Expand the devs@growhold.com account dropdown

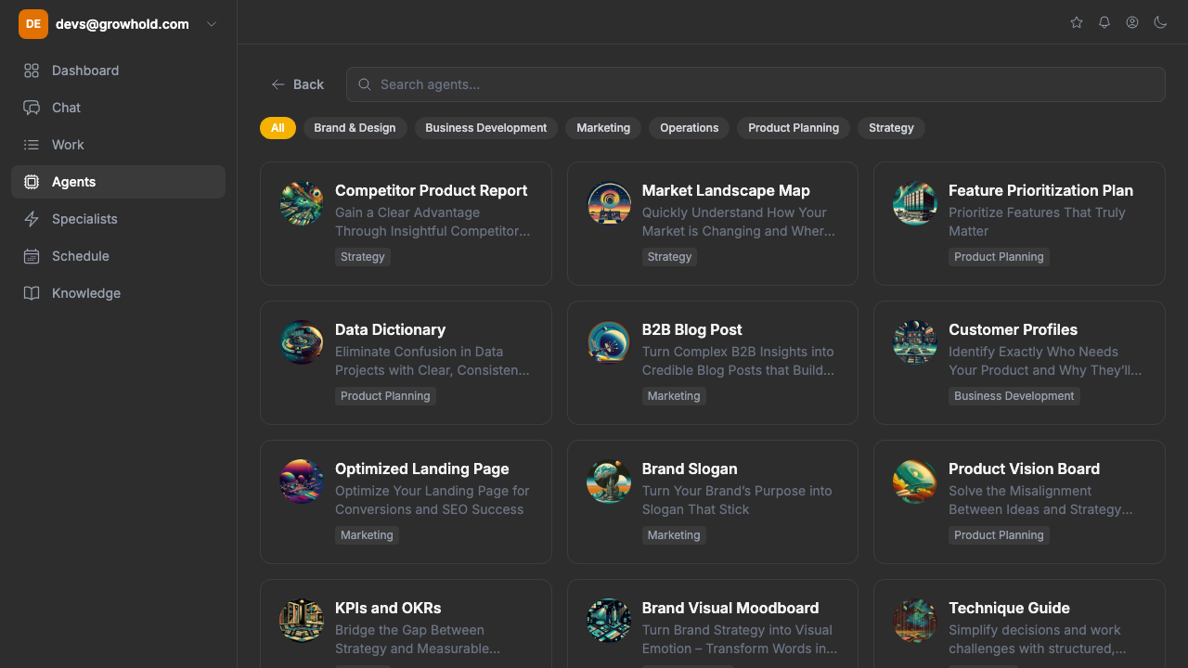tap(212, 24)
